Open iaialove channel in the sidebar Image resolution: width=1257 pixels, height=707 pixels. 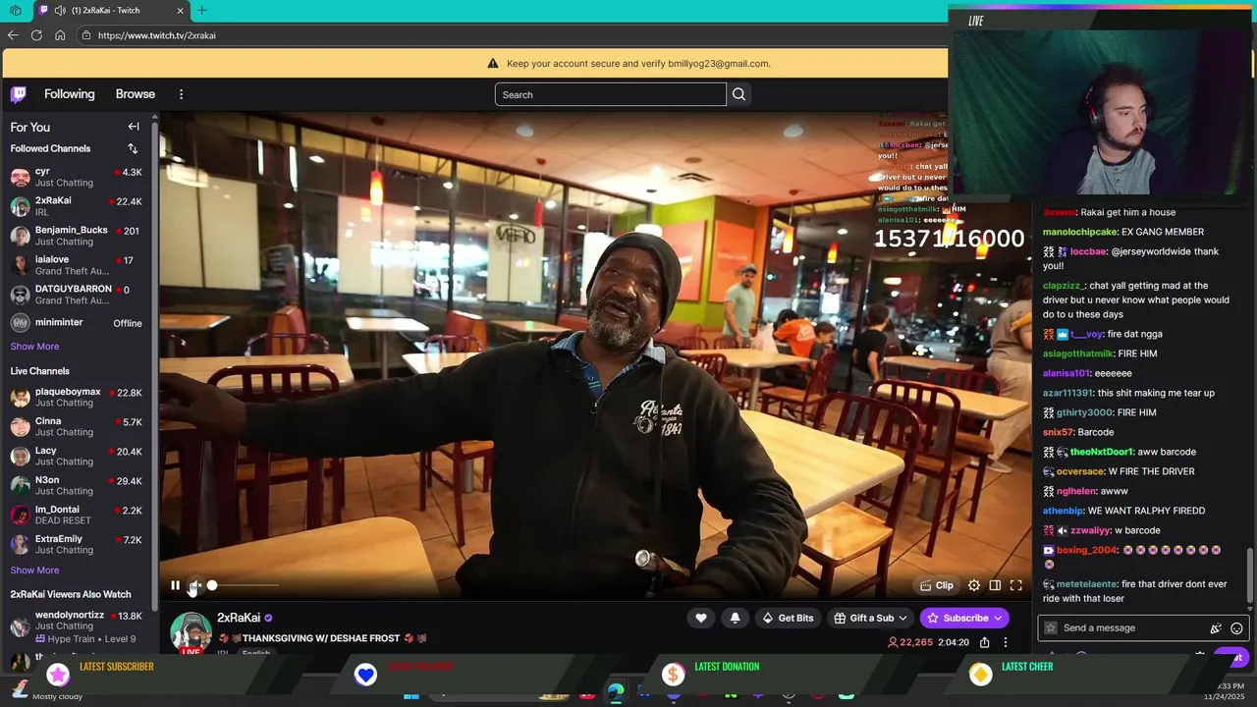click(77, 265)
